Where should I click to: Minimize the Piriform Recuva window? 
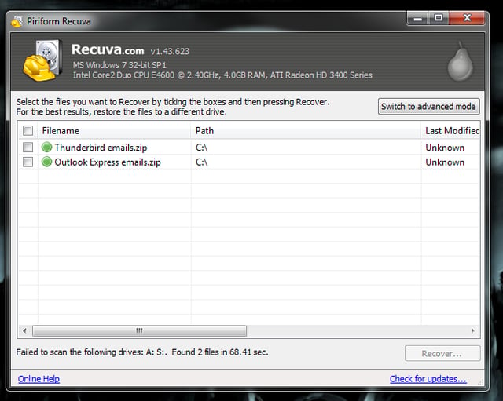tap(417, 18)
